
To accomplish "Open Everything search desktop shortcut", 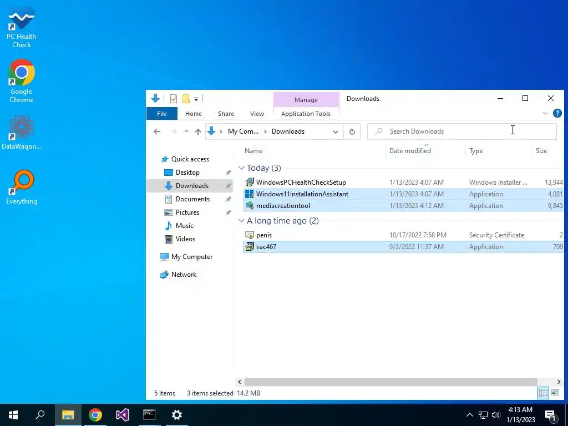I will click(x=22, y=187).
